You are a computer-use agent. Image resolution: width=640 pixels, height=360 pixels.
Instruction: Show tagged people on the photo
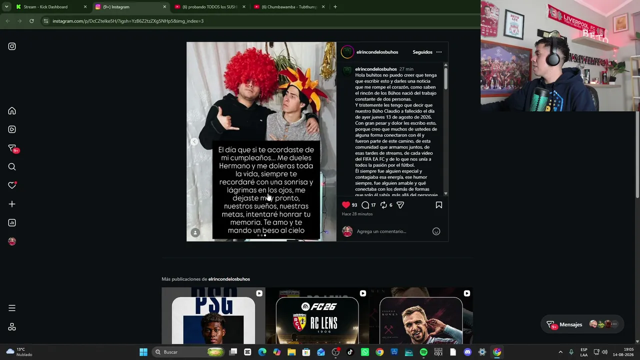tap(195, 232)
